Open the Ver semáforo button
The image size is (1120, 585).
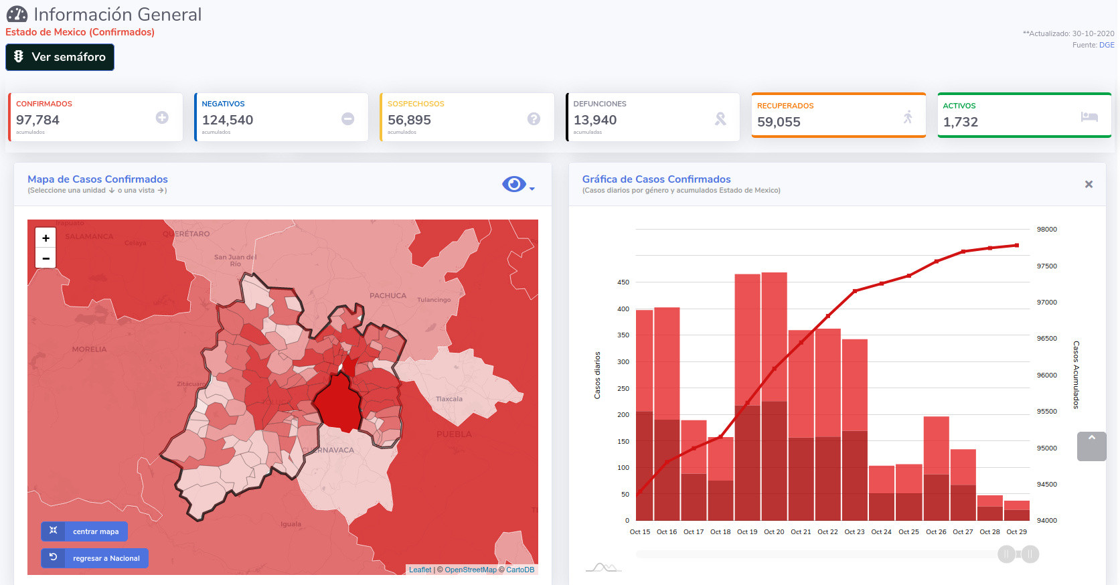click(x=60, y=57)
